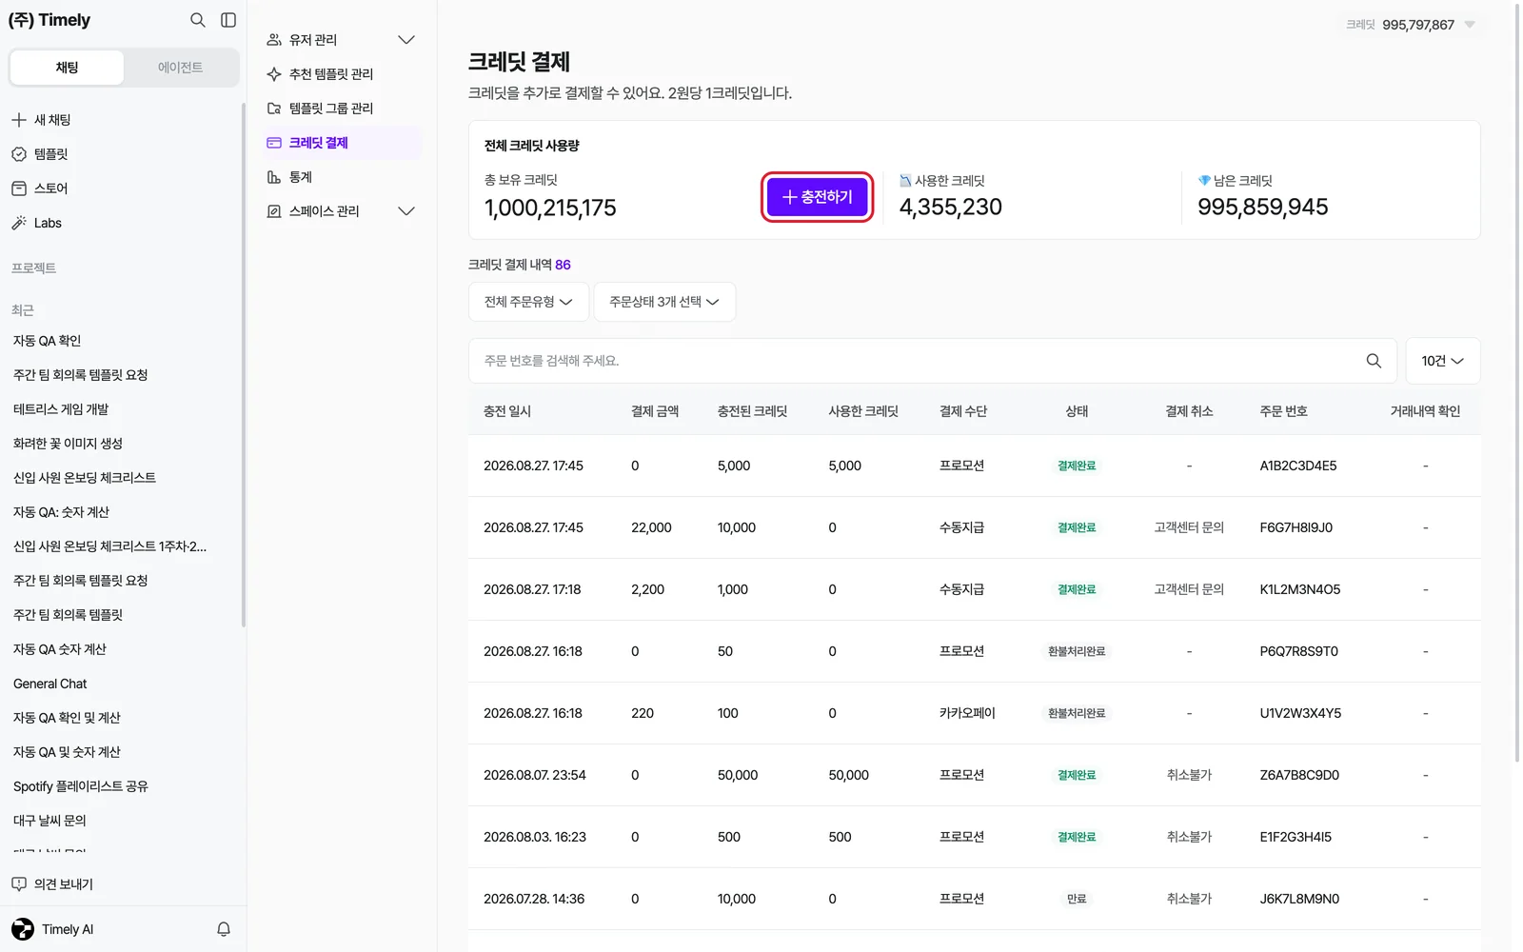Open the search icon beside the Timely logo
The height and width of the screenshot is (952, 1523).
(197, 20)
